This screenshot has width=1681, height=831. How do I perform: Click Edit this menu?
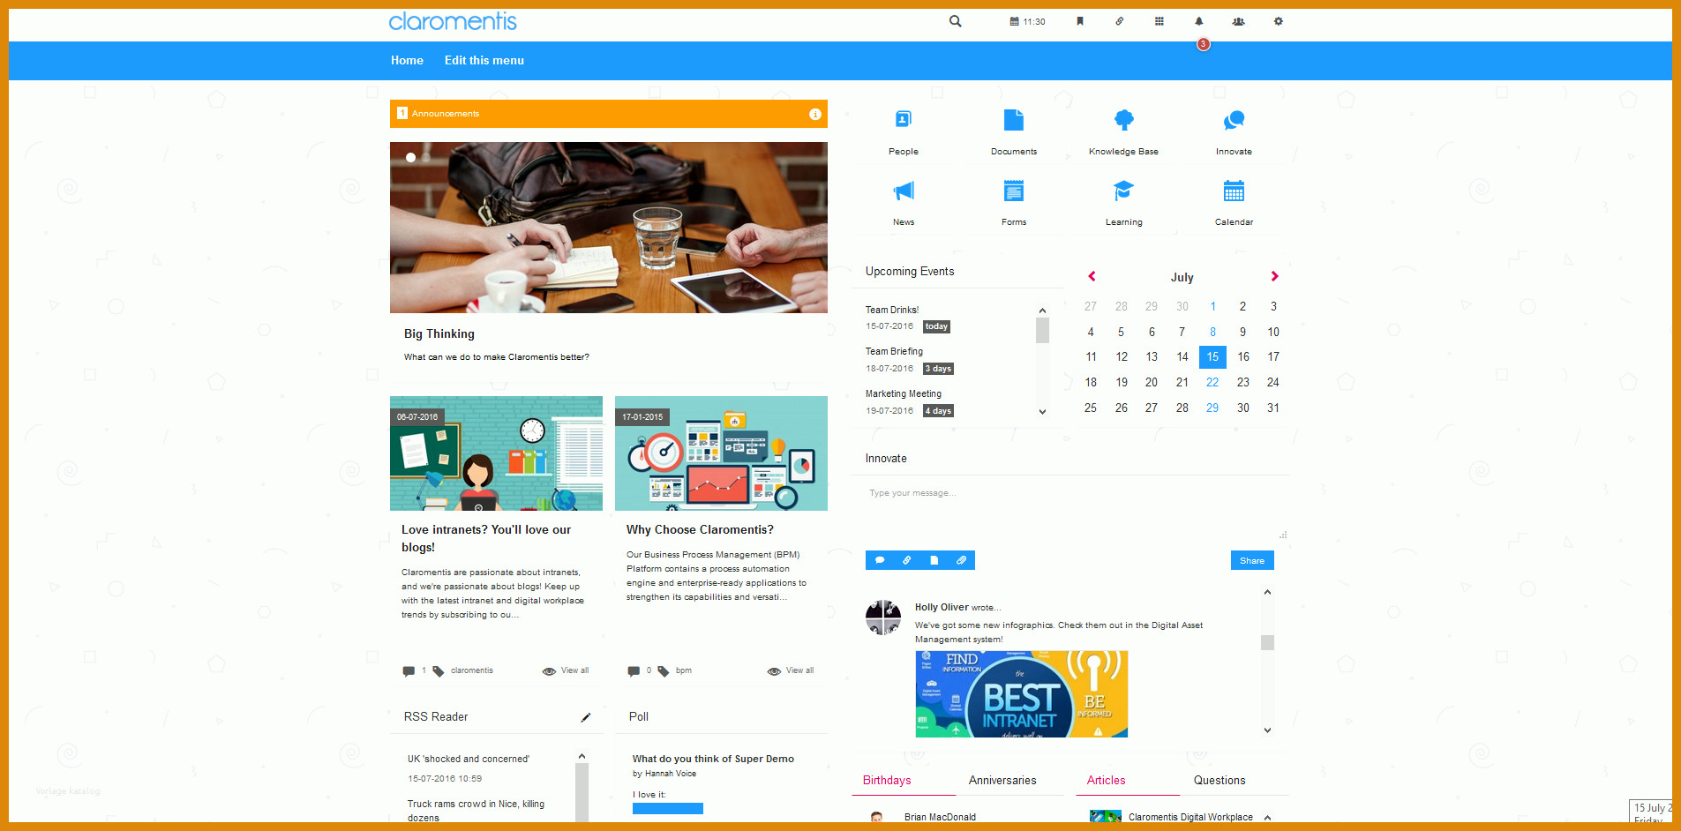[484, 61]
